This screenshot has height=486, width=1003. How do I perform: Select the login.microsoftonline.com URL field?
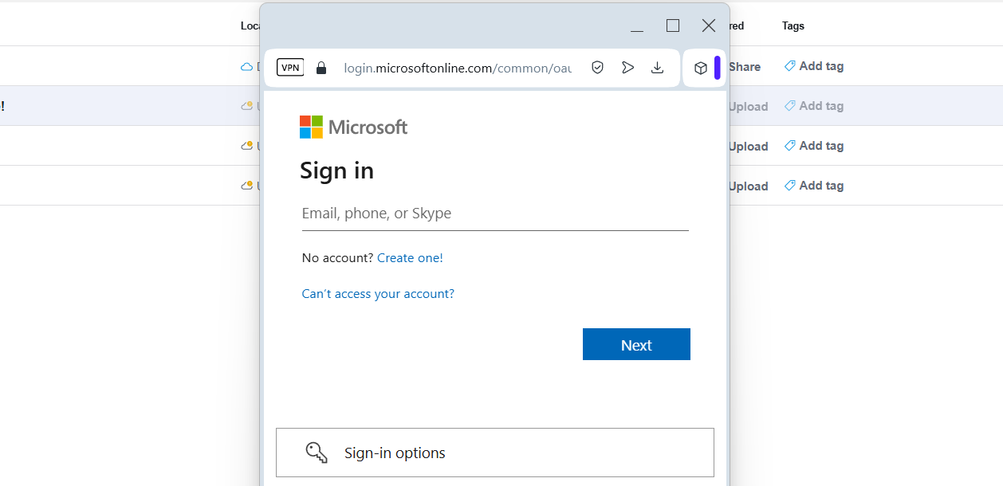(458, 68)
